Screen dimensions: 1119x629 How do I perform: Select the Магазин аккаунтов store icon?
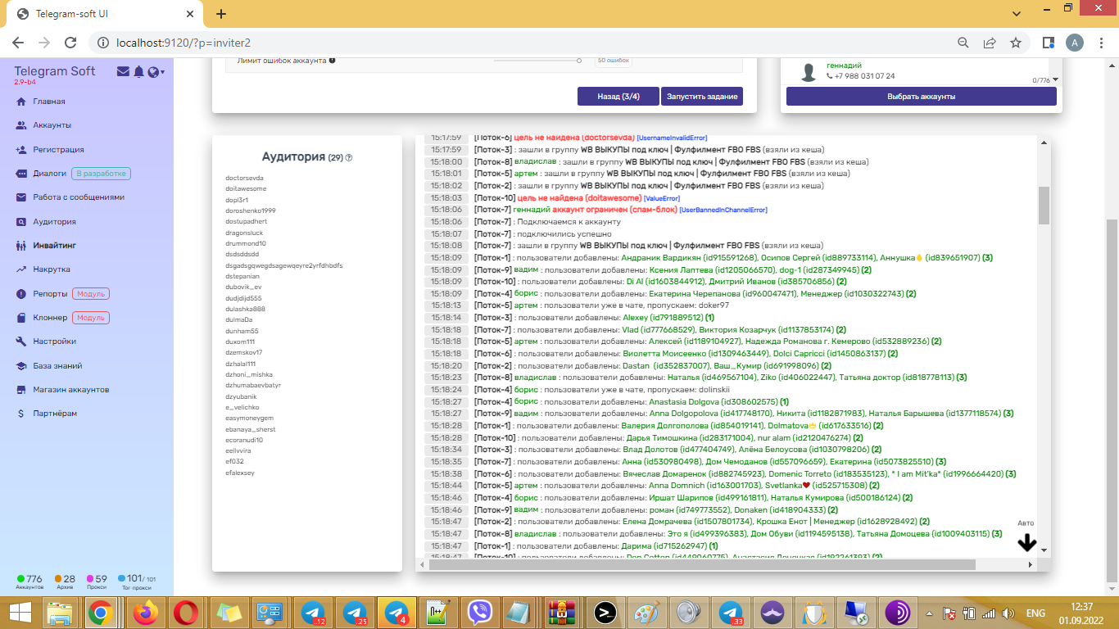tap(21, 390)
